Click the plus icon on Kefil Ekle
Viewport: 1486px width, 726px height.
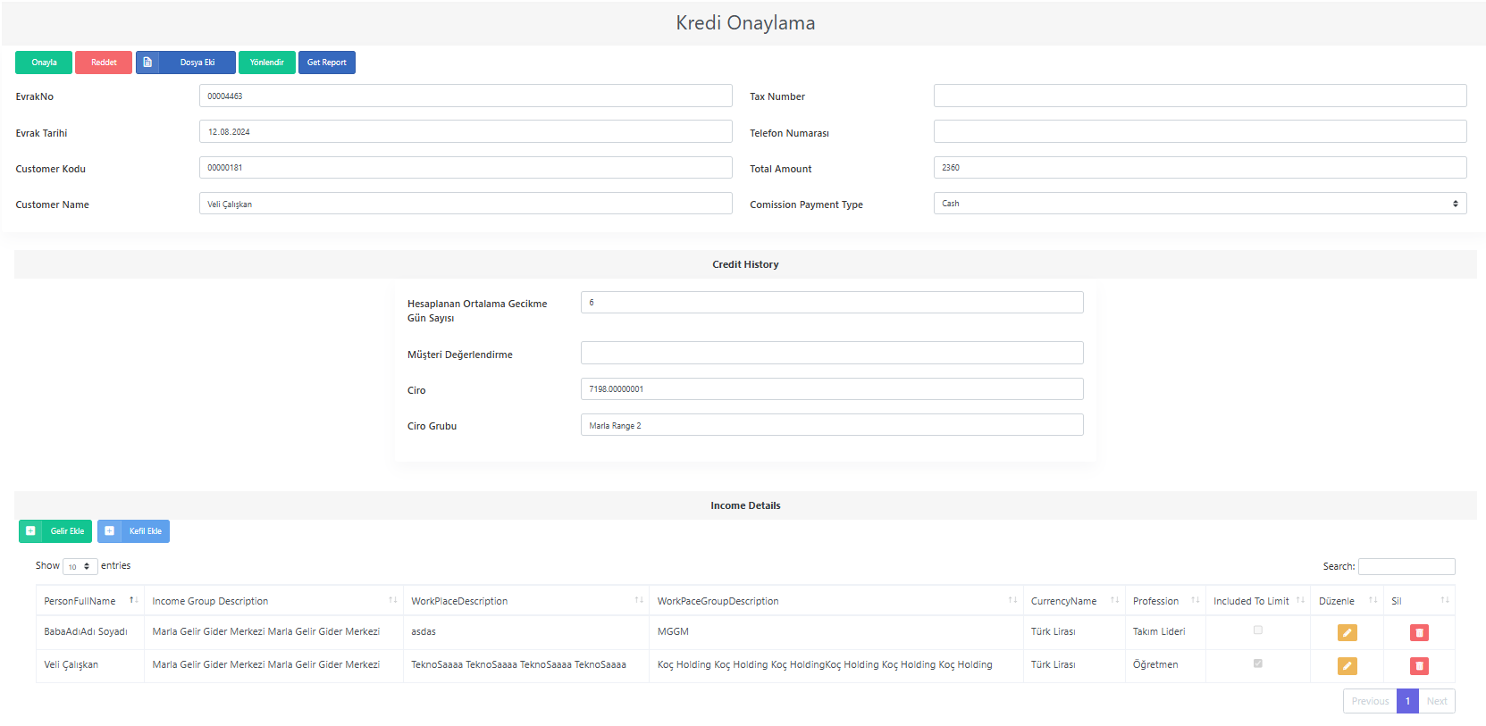click(x=109, y=531)
